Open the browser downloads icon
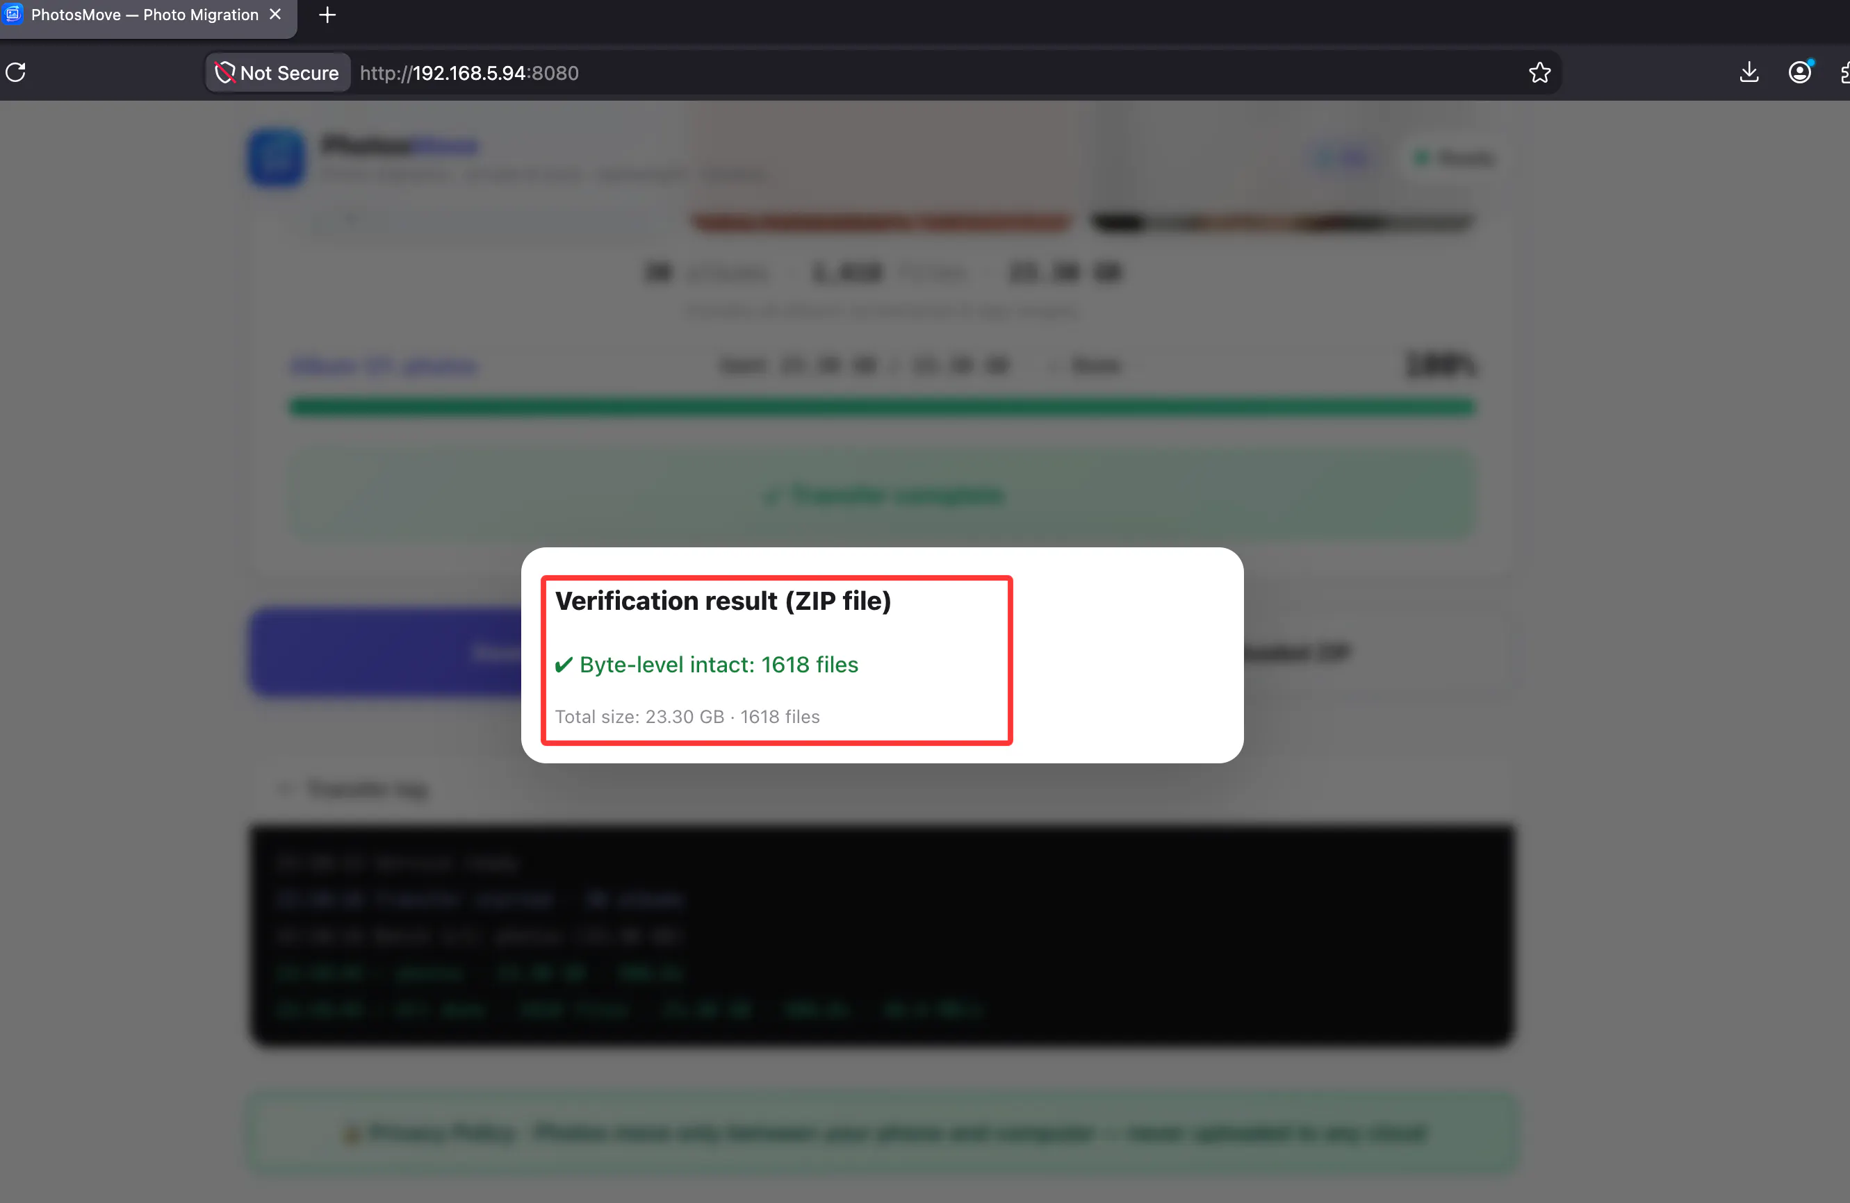Viewport: 1850px width, 1203px height. pos(1748,72)
